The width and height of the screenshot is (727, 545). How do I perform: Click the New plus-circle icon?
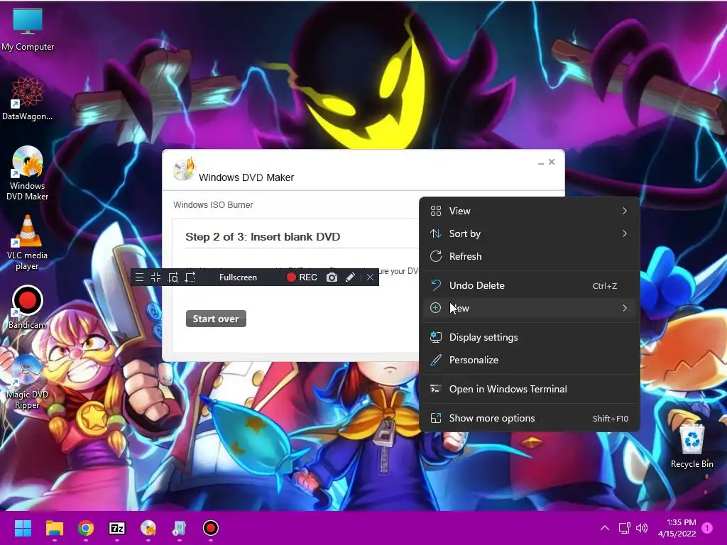pos(436,308)
